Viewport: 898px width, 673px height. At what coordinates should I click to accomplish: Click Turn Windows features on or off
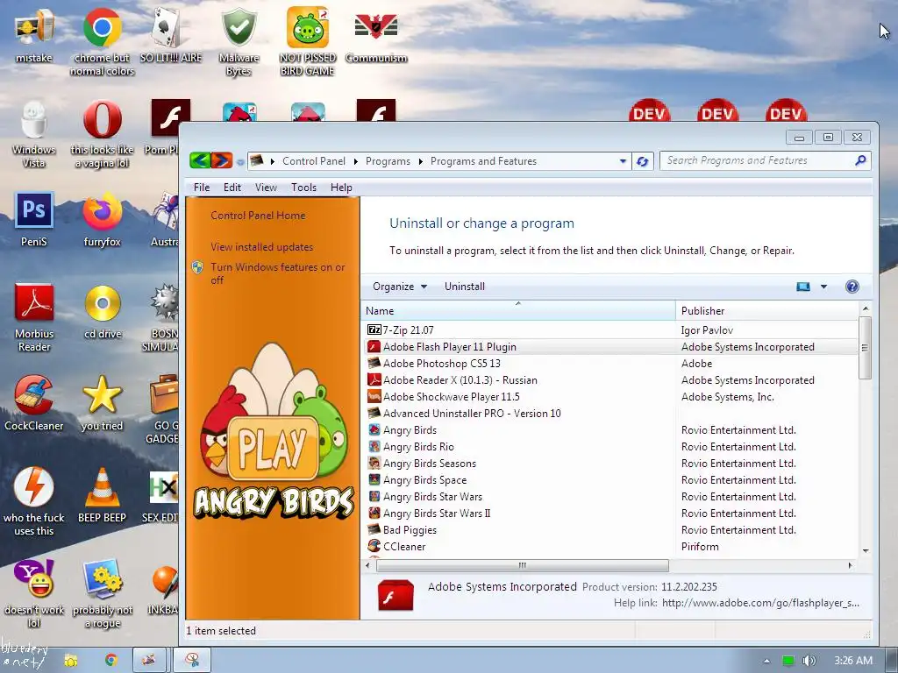click(x=278, y=273)
